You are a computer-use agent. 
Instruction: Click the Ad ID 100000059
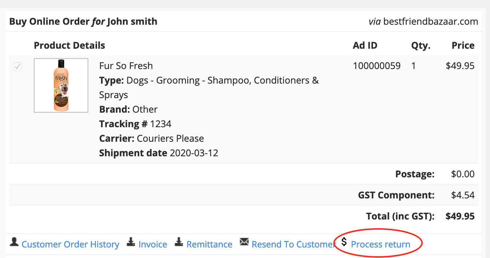(377, 66)
